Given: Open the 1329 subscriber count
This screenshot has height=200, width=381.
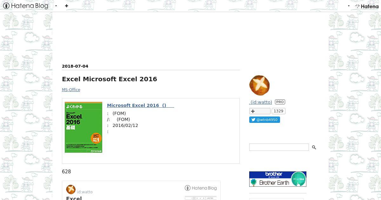Looking at the screenshot, I should point(278,111).
